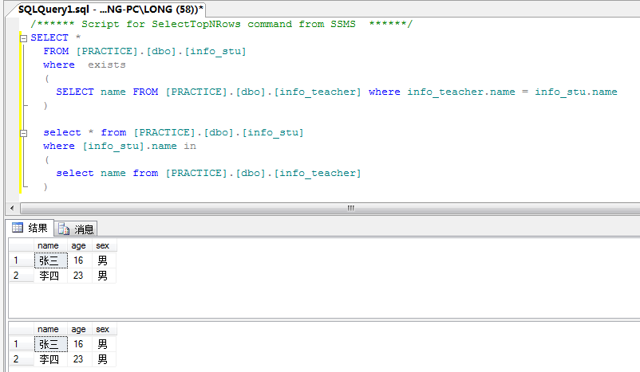Image resolution: width=640 pixels, height=372 pixels.
Task: Place cursor on the comment line about SelectTopNRows
Action: [222, 24]
